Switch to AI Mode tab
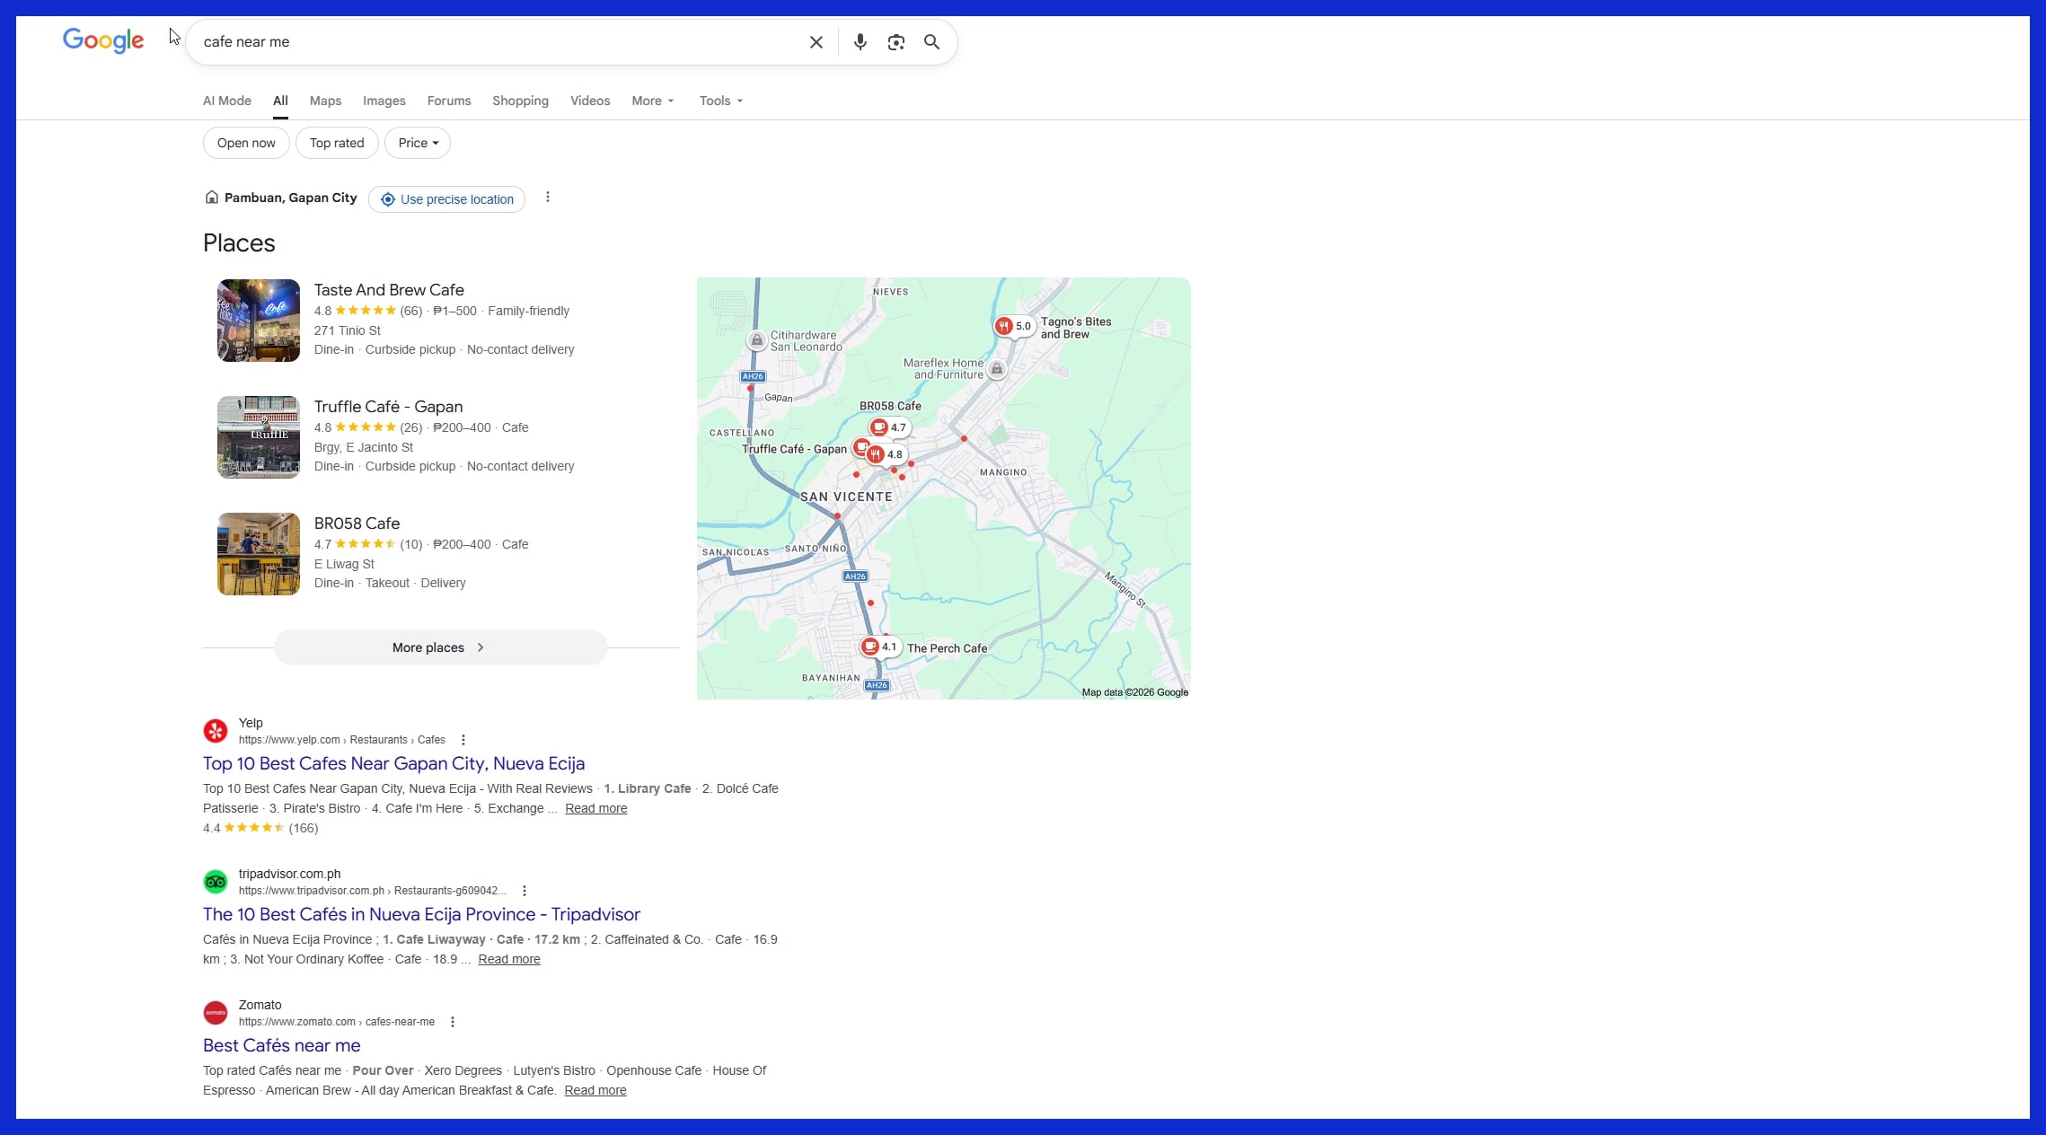The width and height of the screenshot is (2046, 1135). point(227,101)
